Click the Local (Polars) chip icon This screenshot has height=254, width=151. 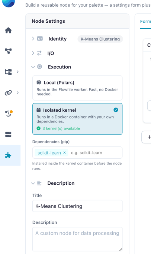click(x=39, y=82)
